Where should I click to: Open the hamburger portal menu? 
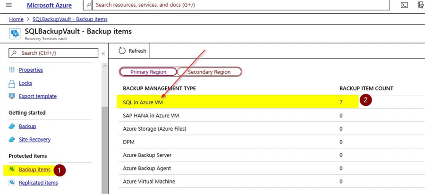click(8, 5)
